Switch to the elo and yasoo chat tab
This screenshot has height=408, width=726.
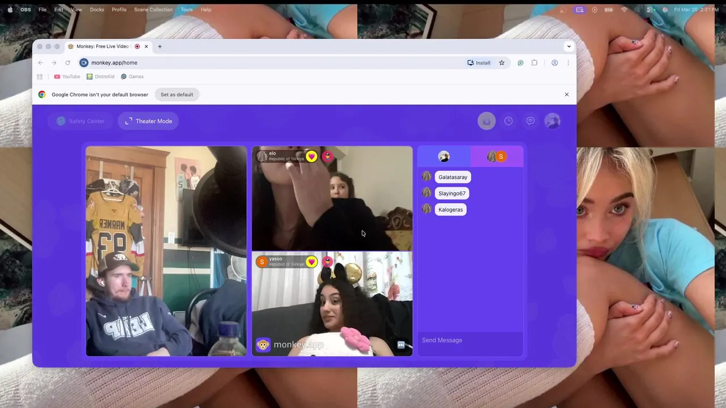(497, 156)
